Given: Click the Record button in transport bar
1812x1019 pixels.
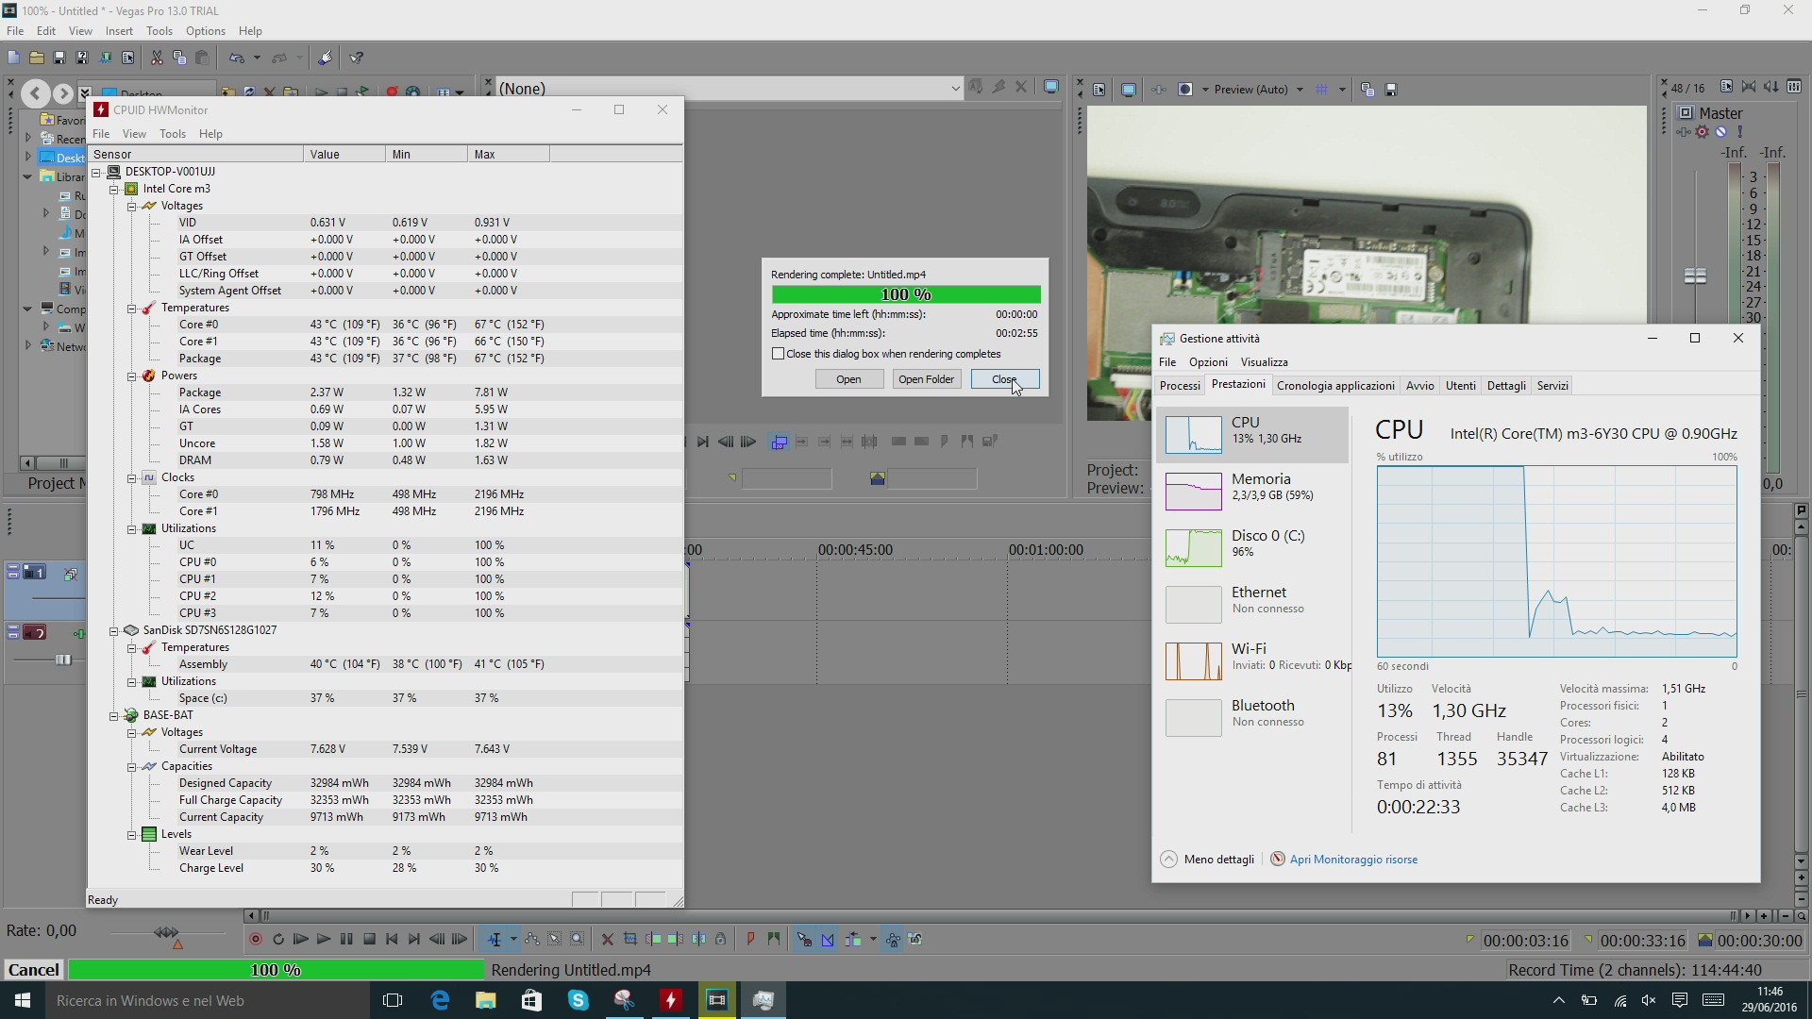Looking at the screenshot, I should 255,940.
